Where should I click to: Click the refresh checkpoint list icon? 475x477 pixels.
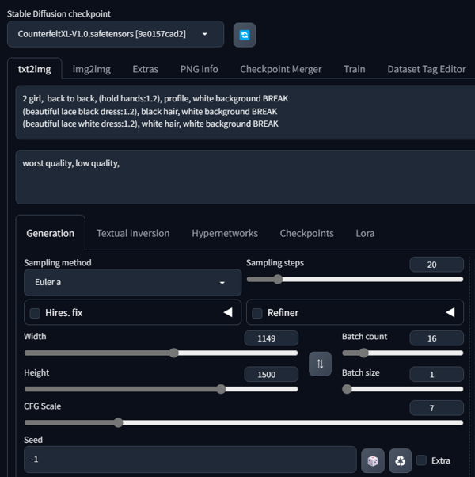(x=245, y=35)
